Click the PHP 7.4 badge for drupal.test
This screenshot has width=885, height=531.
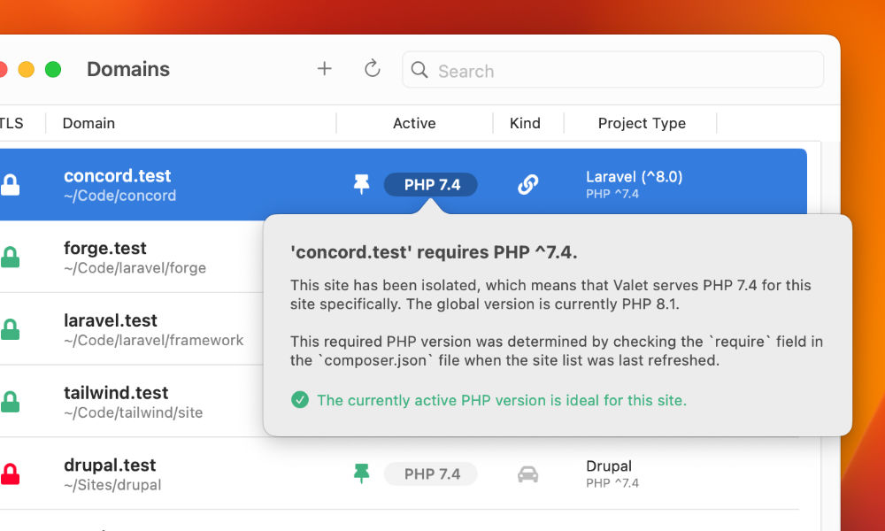(x=431, y=474)
